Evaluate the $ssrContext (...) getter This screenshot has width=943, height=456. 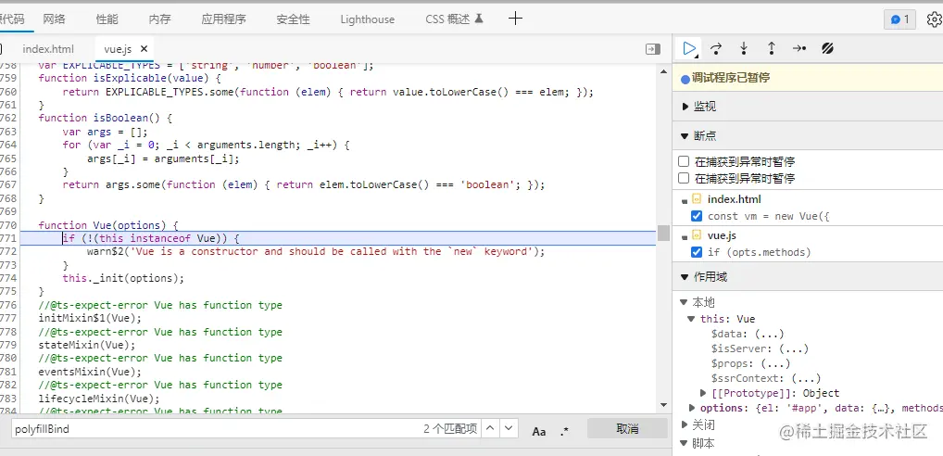tap(806, 378)
